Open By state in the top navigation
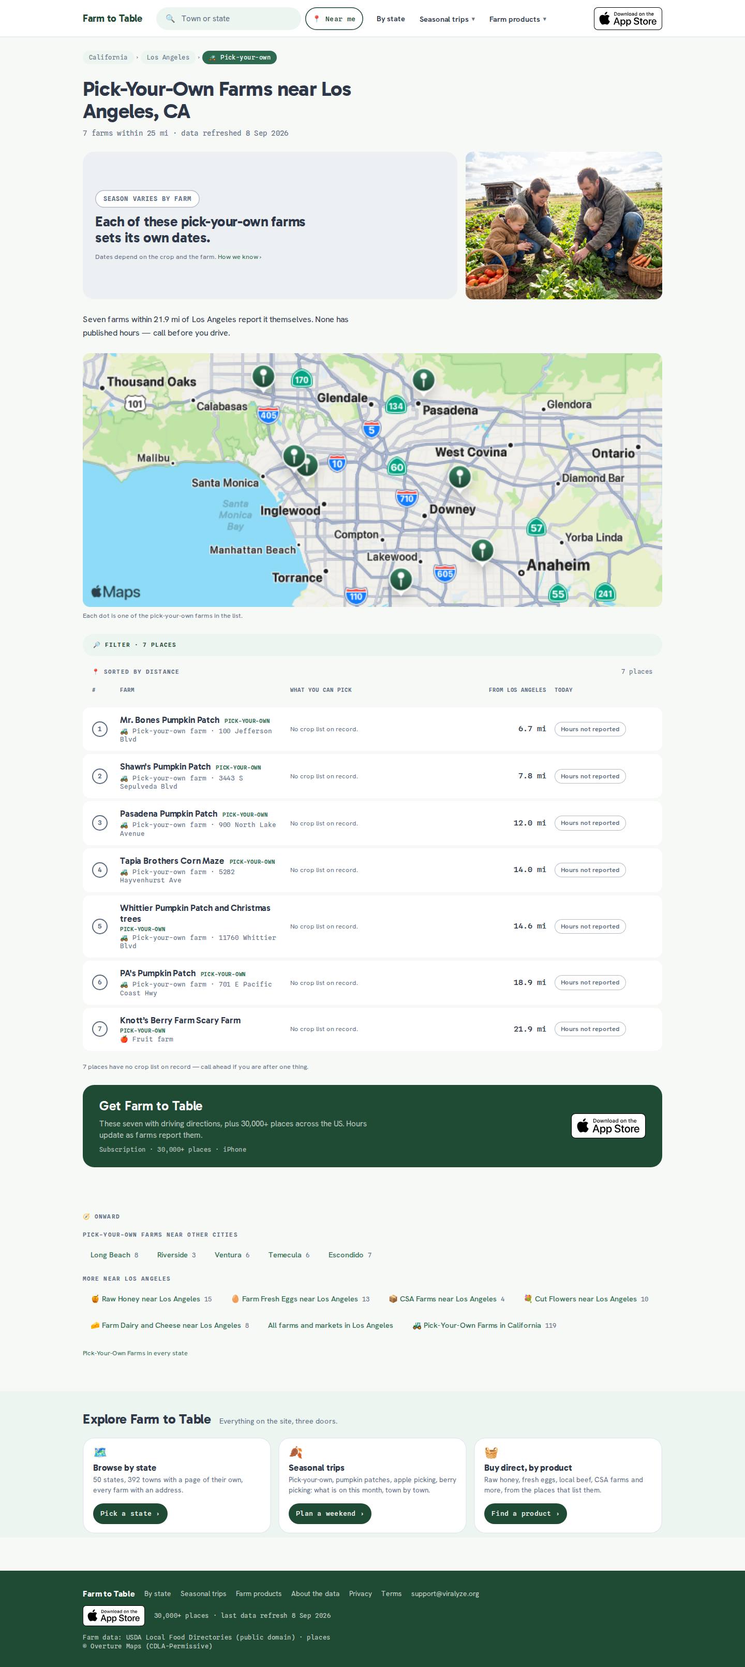Viewport: 745px width, 1667px height. (x=391, y=19)
